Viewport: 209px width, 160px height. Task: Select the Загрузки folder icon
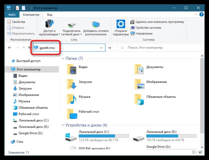(72, 84)
